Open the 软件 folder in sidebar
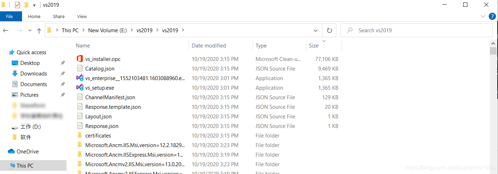The height and width of the screenshot is (174, 498). (x=26, y=137)
